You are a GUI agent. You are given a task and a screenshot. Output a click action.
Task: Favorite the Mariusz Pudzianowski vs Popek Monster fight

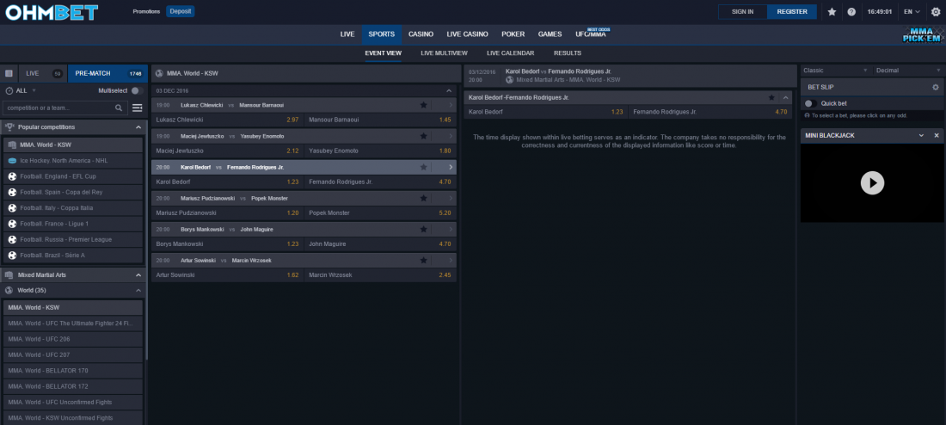423,198
